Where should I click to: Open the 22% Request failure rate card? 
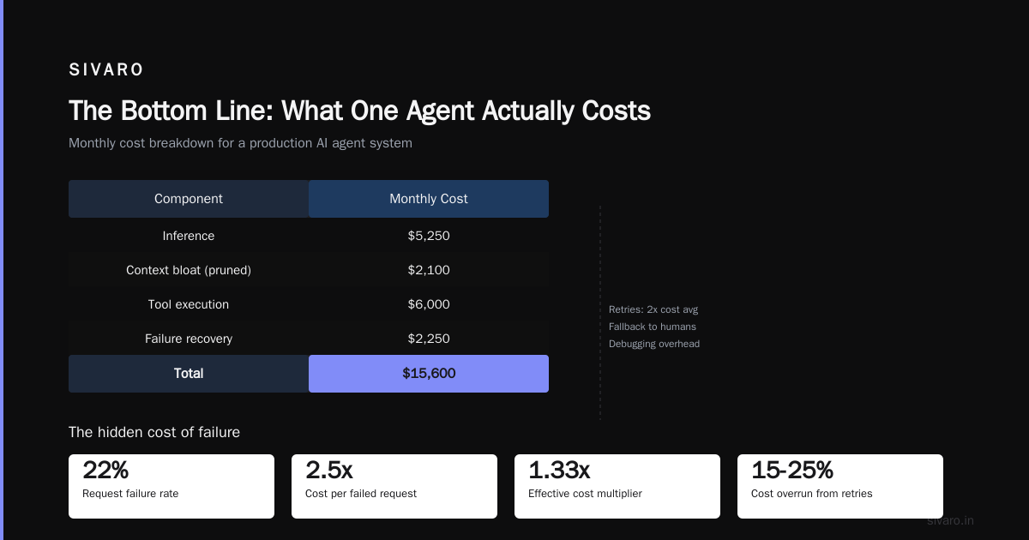point(171,486)
